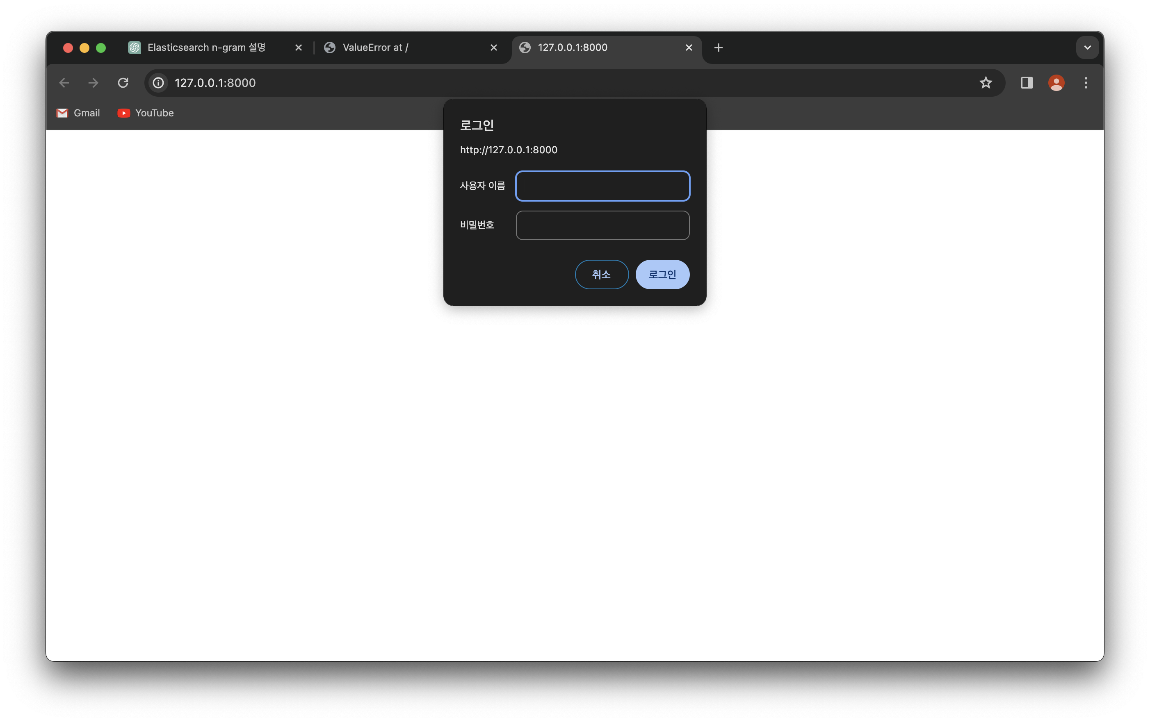The image size is (1150, 722).
Task: Click the 취소 cancel button
Action: point(602,275)
